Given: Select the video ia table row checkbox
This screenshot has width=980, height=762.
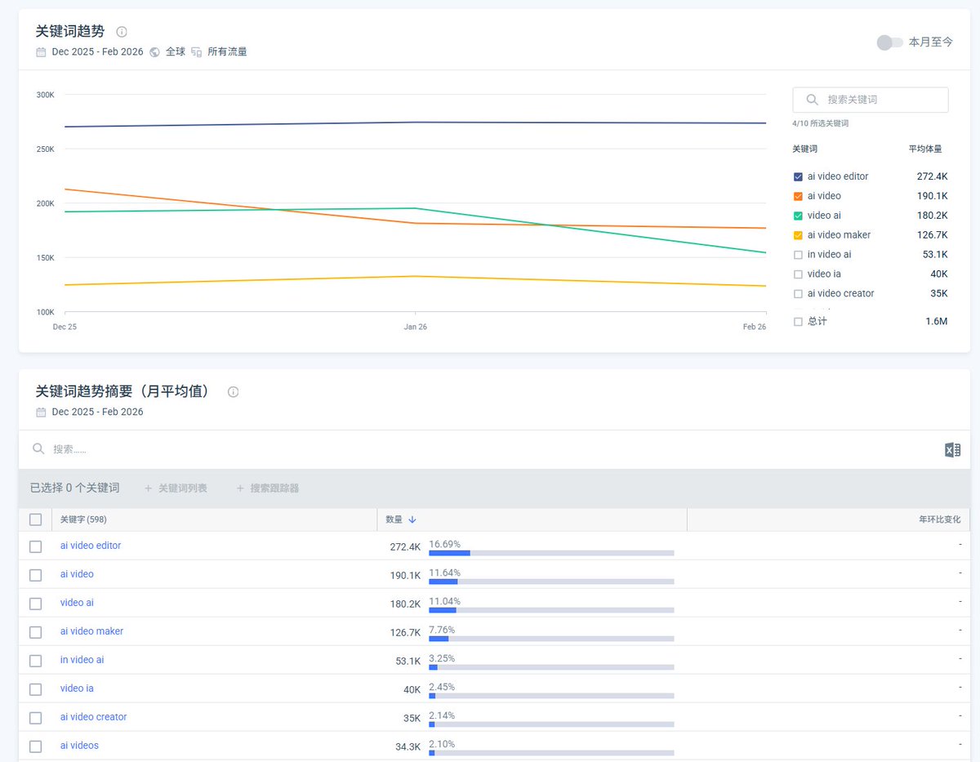Looking at the screenshot, I should tap(35, 689).
